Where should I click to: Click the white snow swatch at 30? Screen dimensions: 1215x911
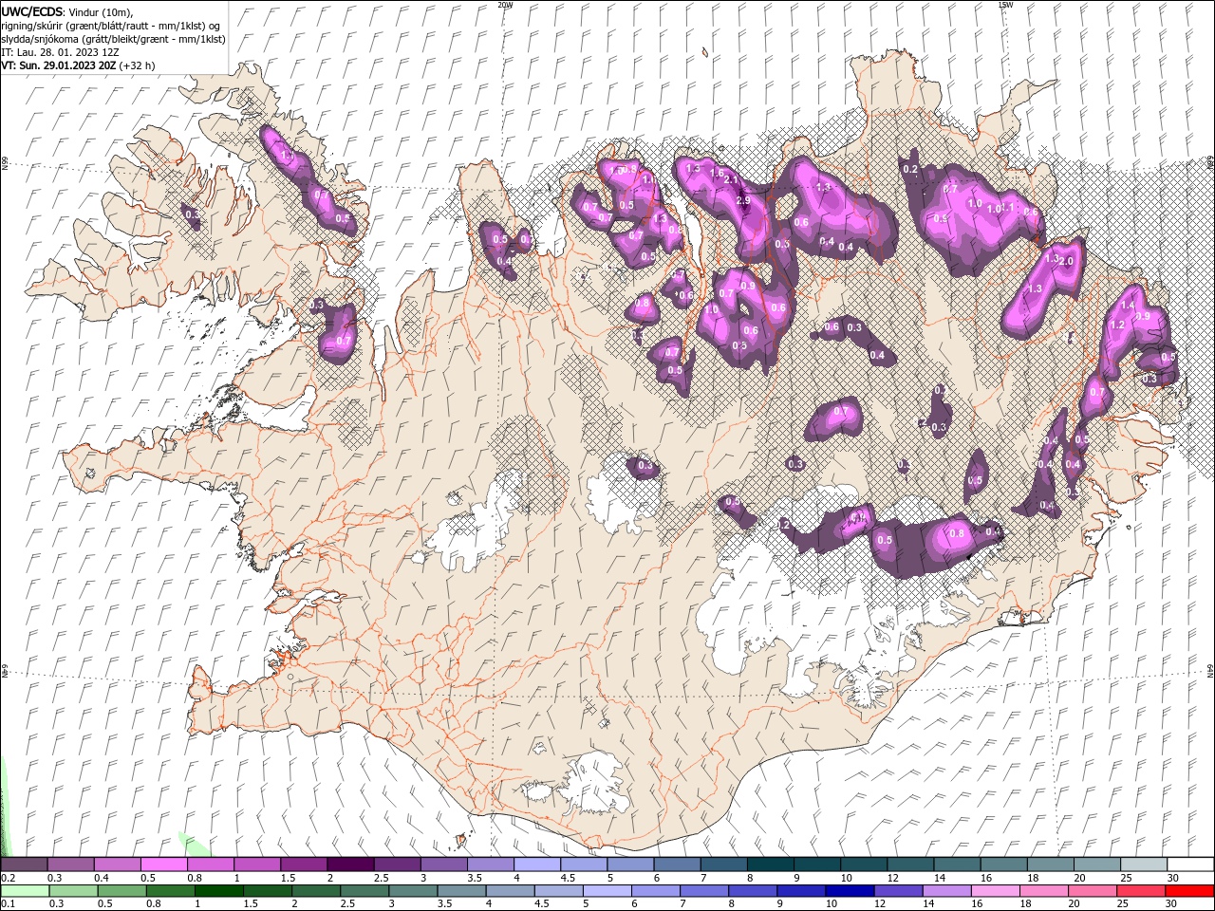pyautogui.click(x=1189, y=865)
